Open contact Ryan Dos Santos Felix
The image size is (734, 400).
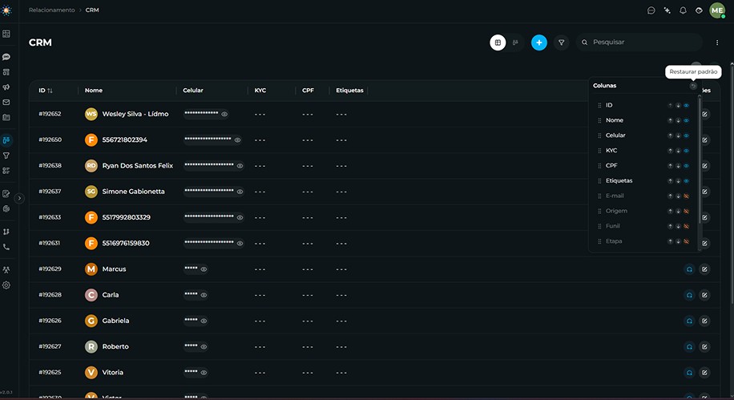(138, 166)
